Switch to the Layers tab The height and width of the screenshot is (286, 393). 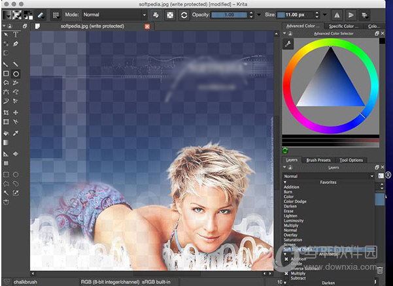point(292,159)
